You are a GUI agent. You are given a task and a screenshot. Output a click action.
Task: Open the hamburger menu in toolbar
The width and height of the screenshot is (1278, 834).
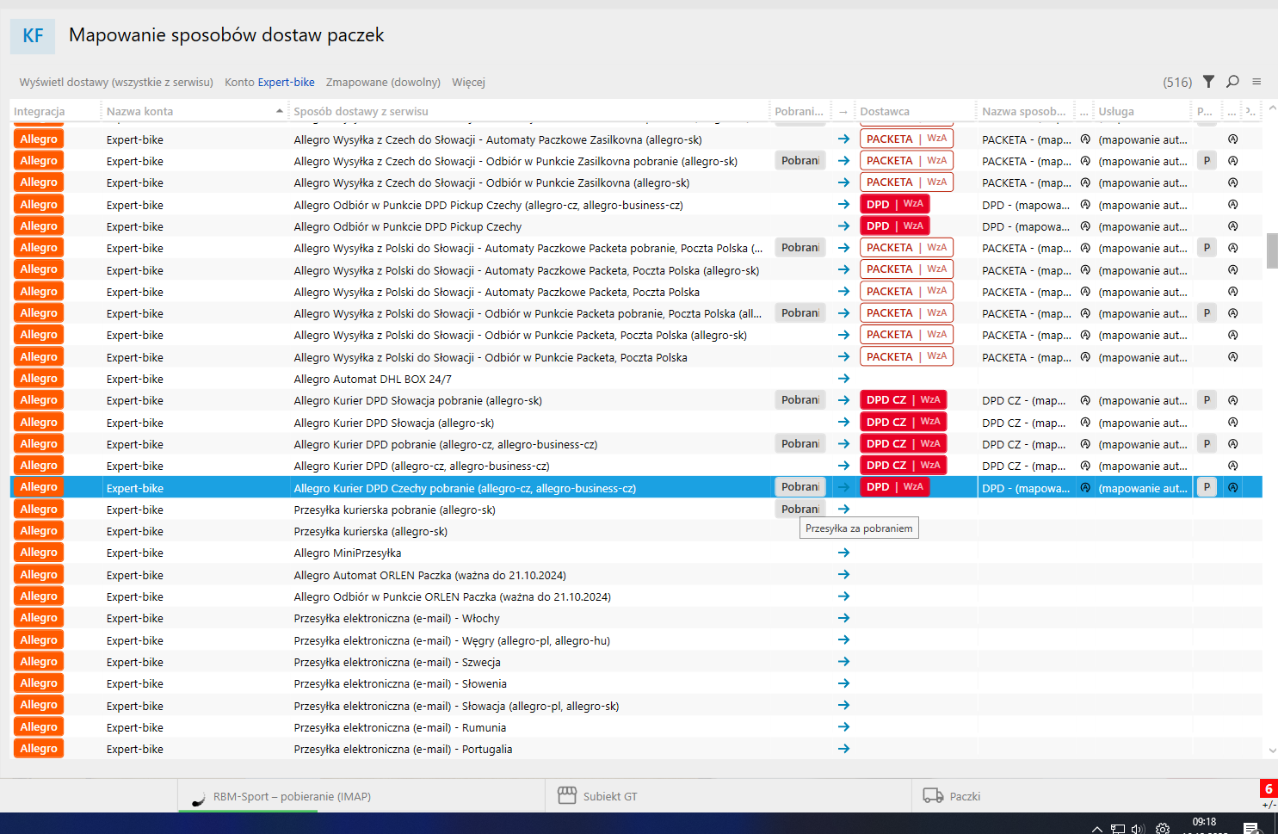[1256, 82]
